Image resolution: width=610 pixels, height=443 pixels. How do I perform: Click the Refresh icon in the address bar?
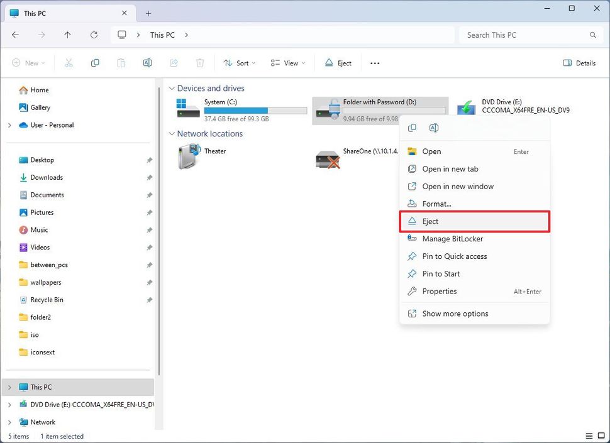click(x=94, y=35)
